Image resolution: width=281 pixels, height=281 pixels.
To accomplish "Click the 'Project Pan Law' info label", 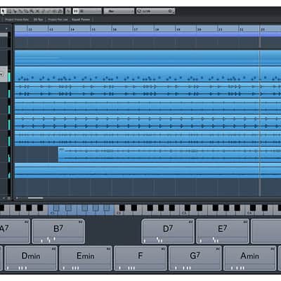I will point(58,20).
